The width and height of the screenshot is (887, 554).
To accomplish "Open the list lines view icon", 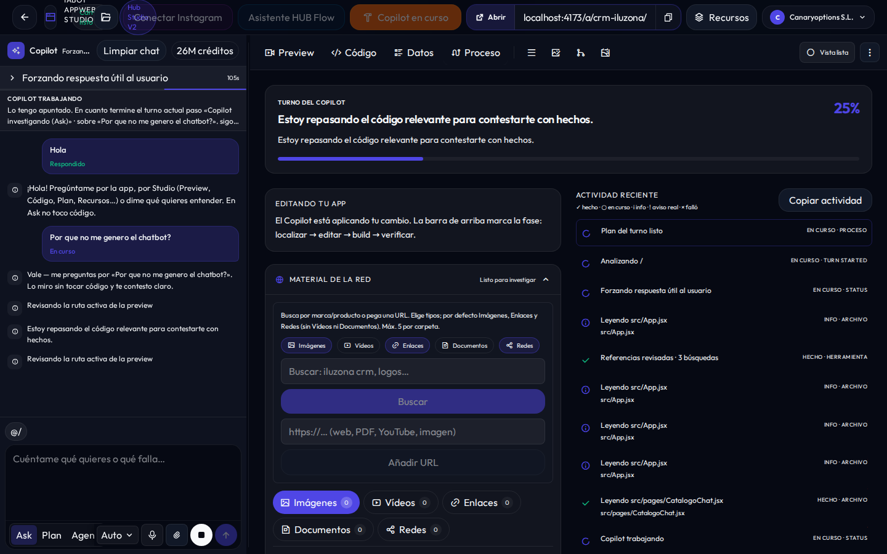I will tap(532, 53).
